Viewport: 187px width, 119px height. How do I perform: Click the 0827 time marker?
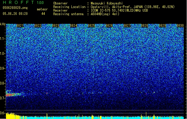(127, 26)
